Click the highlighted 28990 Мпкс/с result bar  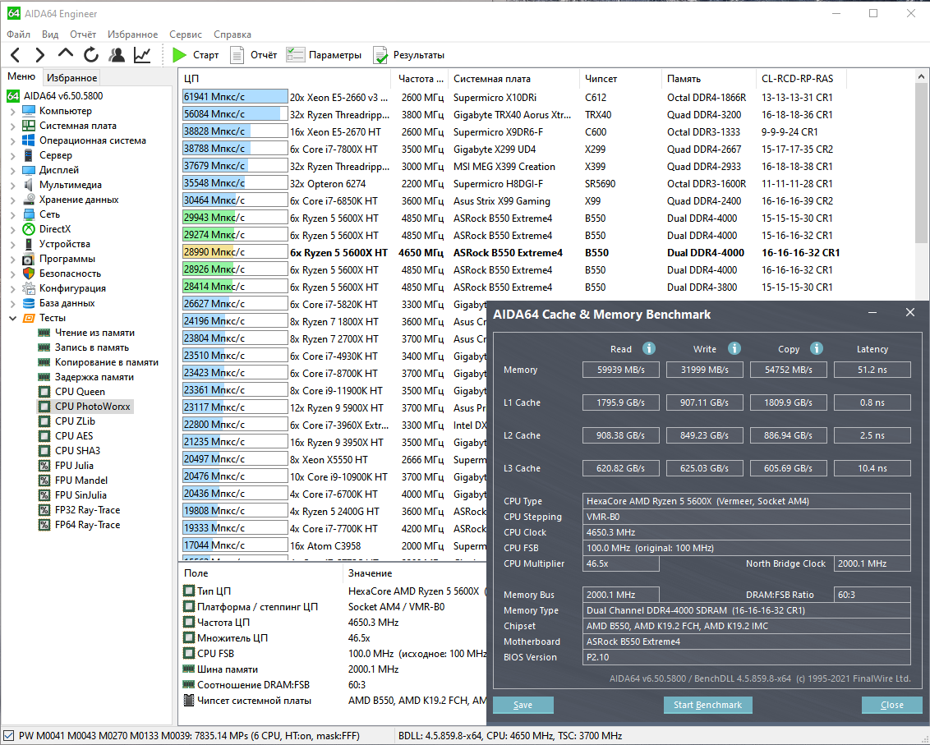coord(235,252)
